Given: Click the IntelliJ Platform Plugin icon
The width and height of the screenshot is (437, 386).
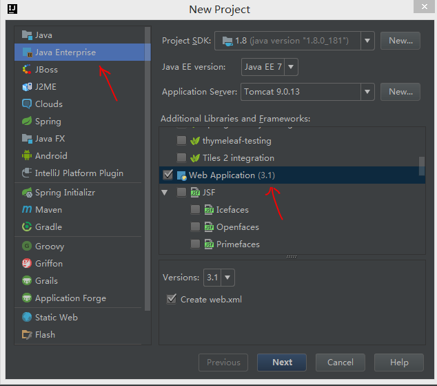Looking at the screenshot, I should (27, 173).
